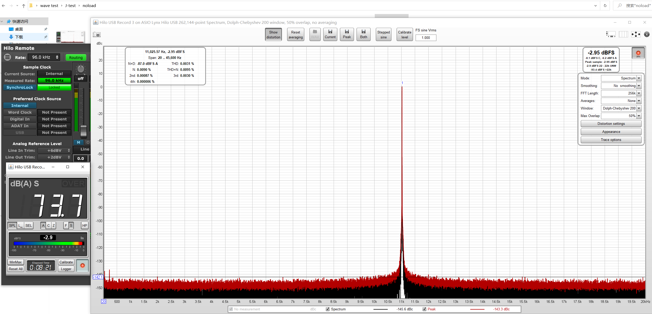Select Internal preferred clock source
The width and height of the screenshot is (652, 314).
coord(20,106)
